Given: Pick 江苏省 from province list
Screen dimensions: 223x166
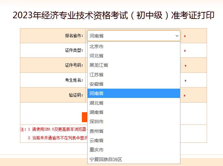Looking at the screenshot, I should pos(134,74).
